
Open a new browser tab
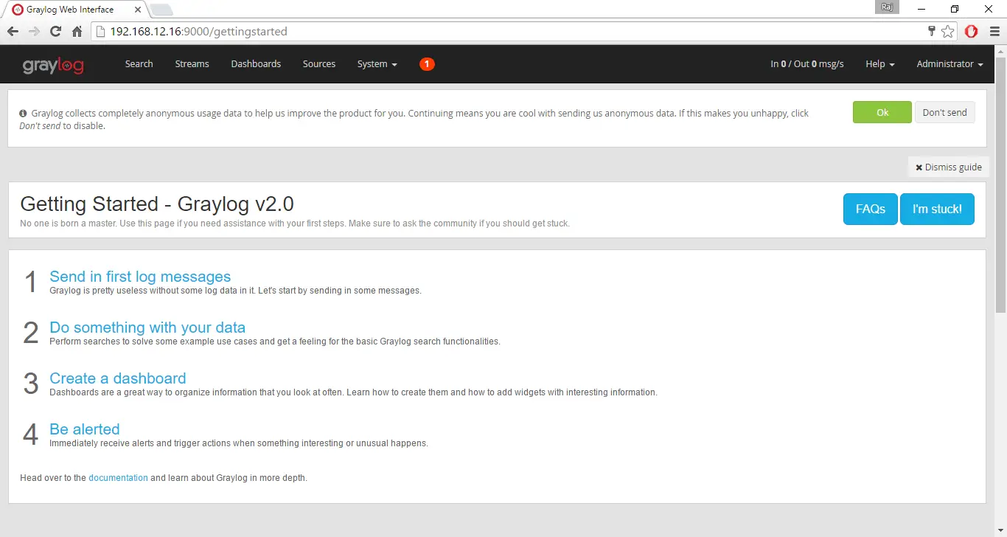[161, 10]
